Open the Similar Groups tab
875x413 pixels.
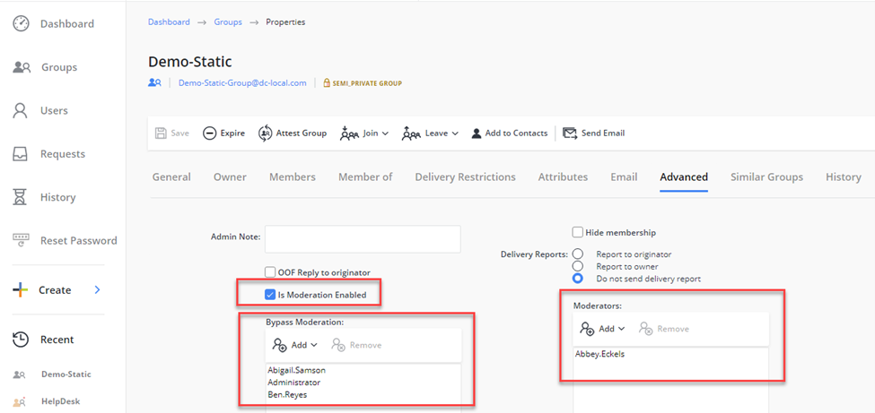coord(766,177)
